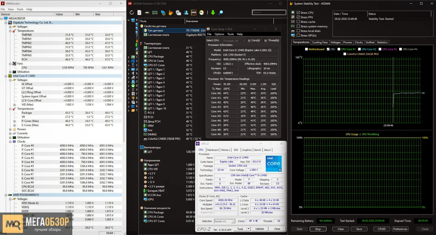The height and width of the screenshot is (235, 436).
Task: Open the Memory tab in CPU-Z
Action: 225,150
